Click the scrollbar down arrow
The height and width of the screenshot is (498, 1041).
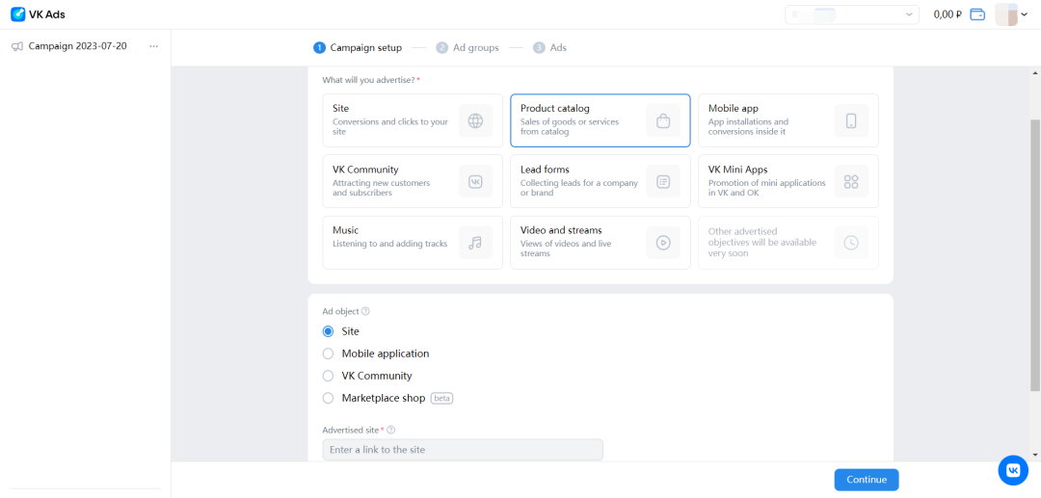point(1035,456)
